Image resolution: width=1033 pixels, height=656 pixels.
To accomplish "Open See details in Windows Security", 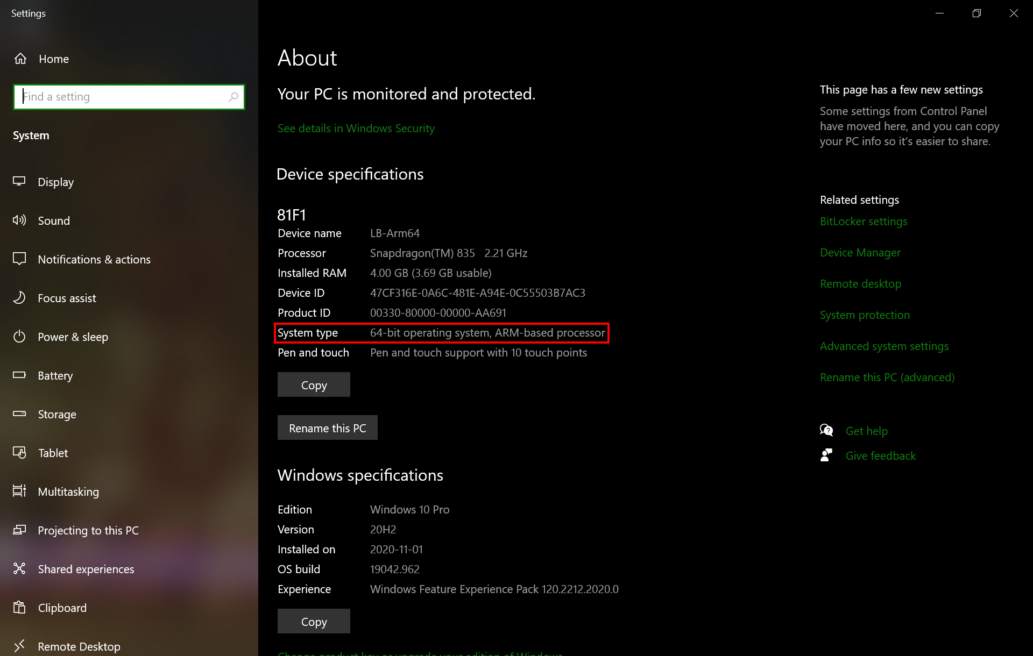I will (356, 129).
